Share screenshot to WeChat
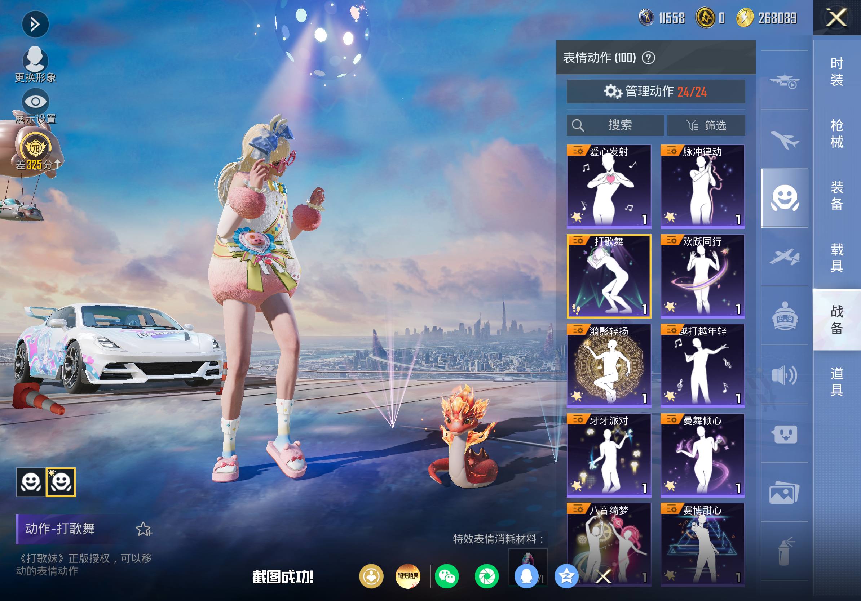This screenshot has height=601, width=861. (x=447, y=576)
